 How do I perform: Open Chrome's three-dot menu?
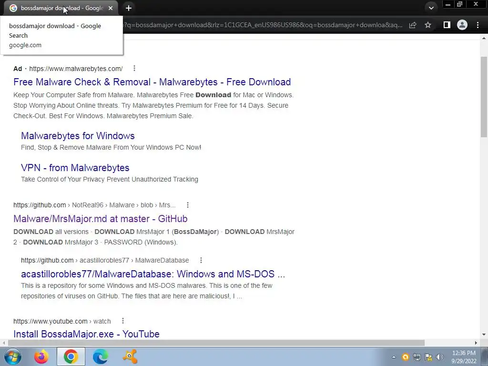478,25
